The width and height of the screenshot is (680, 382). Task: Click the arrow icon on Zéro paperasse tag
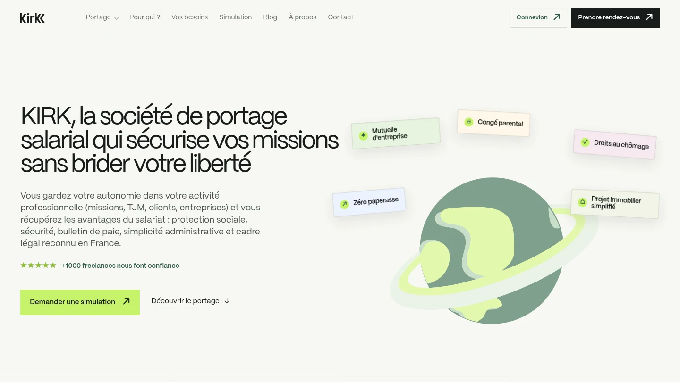click(x=344, y=204)
